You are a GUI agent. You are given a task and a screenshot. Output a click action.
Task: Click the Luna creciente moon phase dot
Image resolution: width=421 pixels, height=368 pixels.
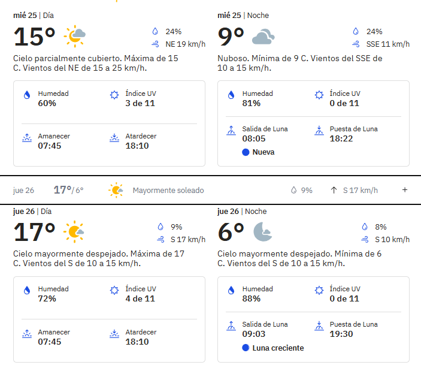246,348
